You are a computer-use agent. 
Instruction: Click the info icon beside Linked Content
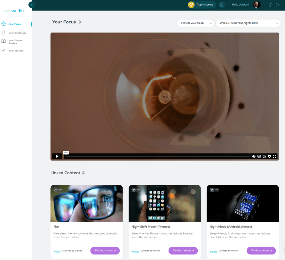83,173
